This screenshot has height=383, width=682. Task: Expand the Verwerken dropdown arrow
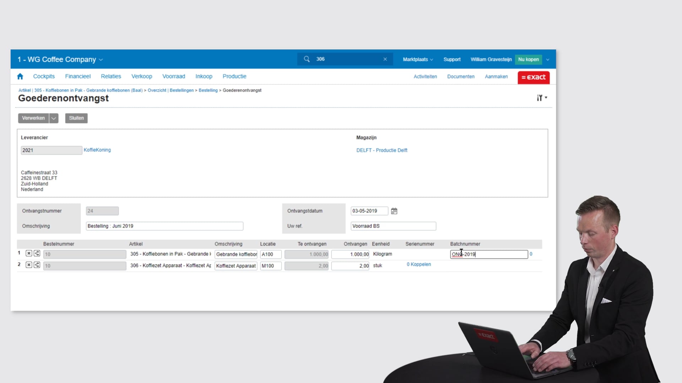pos(54,118)
